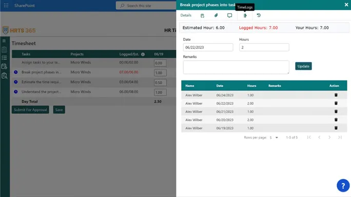Focus the Date input field

208,47
